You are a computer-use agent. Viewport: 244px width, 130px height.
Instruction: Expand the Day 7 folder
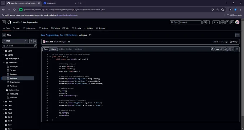[x=3, y=113]
